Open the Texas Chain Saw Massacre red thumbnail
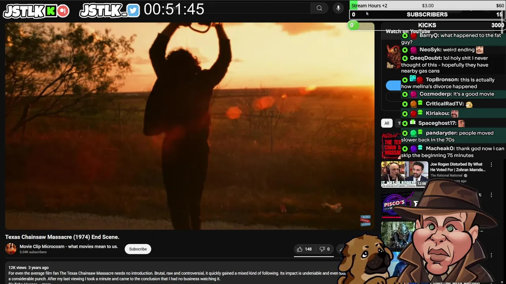The width and height of the screenshot is (506, 284). (x=391, y=145)
